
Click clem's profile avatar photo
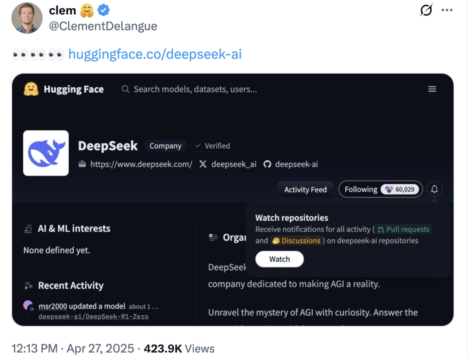point(27,18)
